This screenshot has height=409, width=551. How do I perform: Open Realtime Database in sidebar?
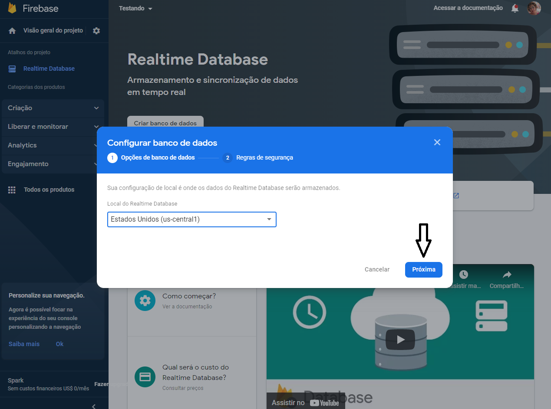click(x=49, y=69)
